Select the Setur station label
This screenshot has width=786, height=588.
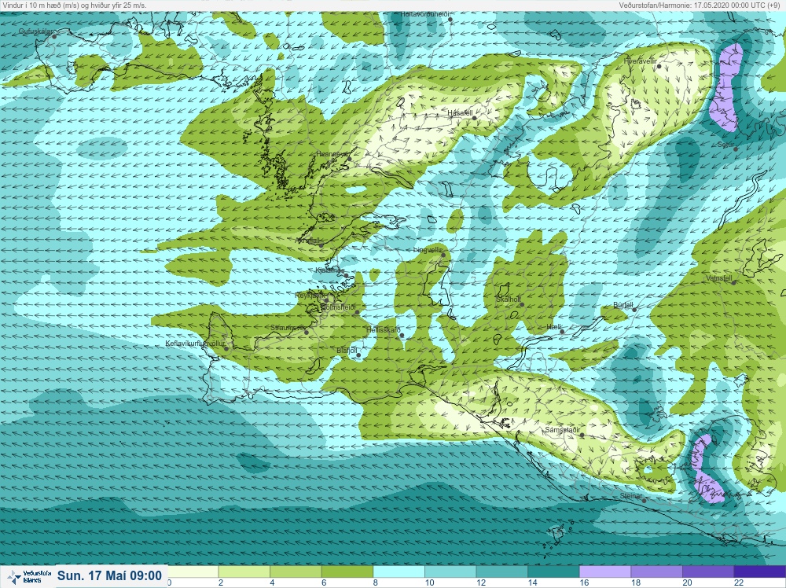(725, 145)
